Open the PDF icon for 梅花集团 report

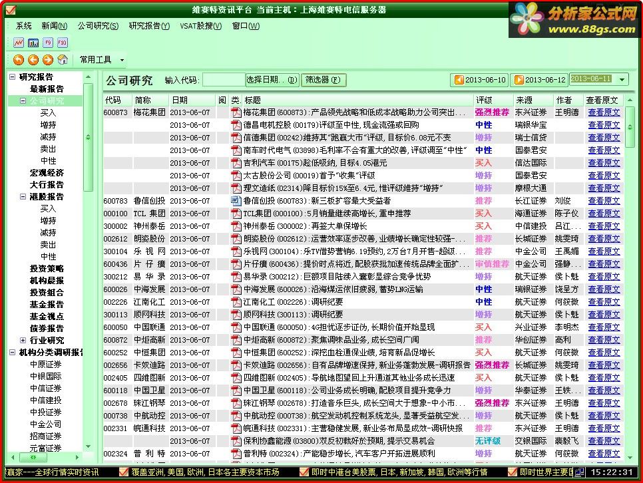coord(236,112)
